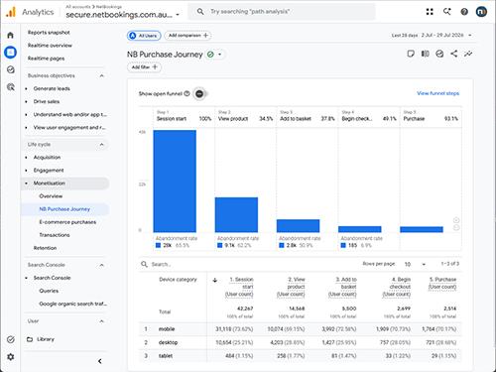Viewport: 496px width, 372px height.
Task: Open the Retention report
Action: tap(45, 248)
